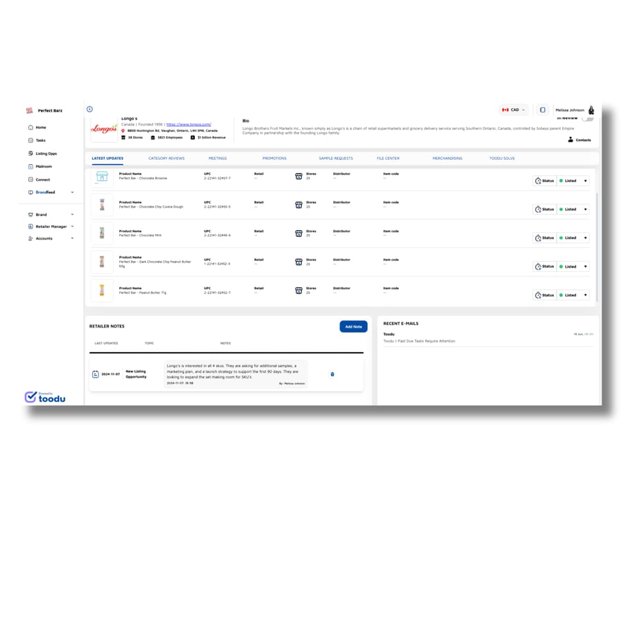
Task: Open the Meetings tab
Action: pos(217,158)
